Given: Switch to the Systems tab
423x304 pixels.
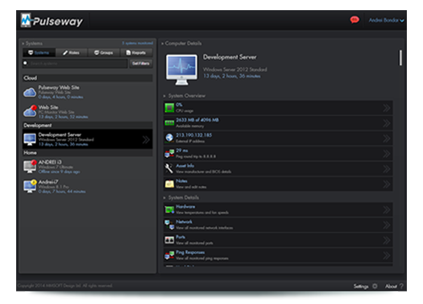Looking at the screenshot, I should pos(39,52).
